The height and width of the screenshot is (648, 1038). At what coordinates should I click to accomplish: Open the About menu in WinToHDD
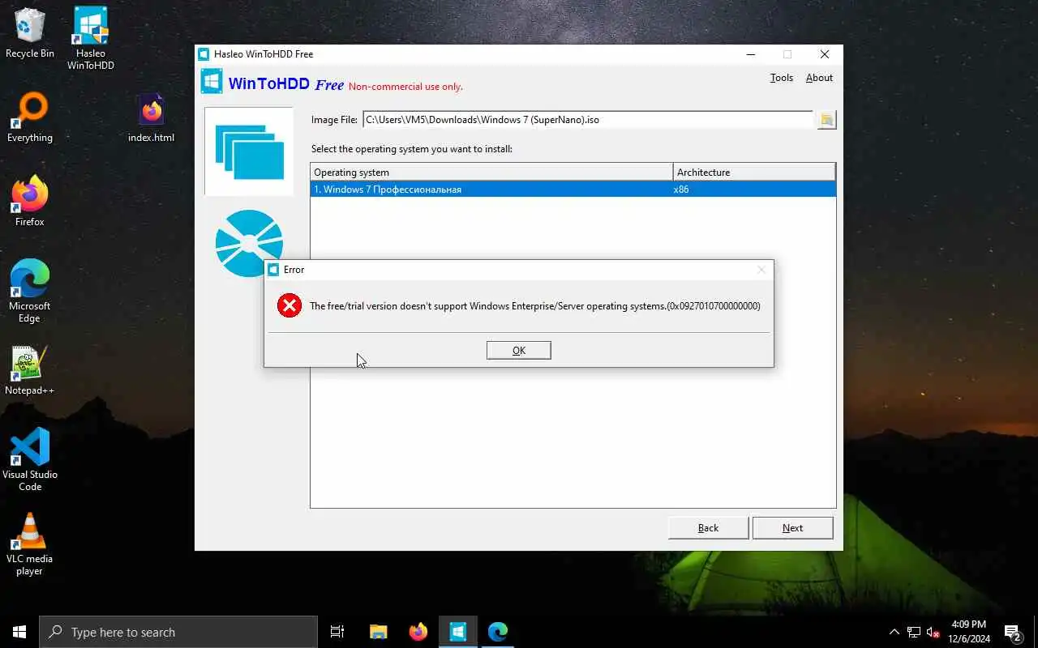[819, 78]
